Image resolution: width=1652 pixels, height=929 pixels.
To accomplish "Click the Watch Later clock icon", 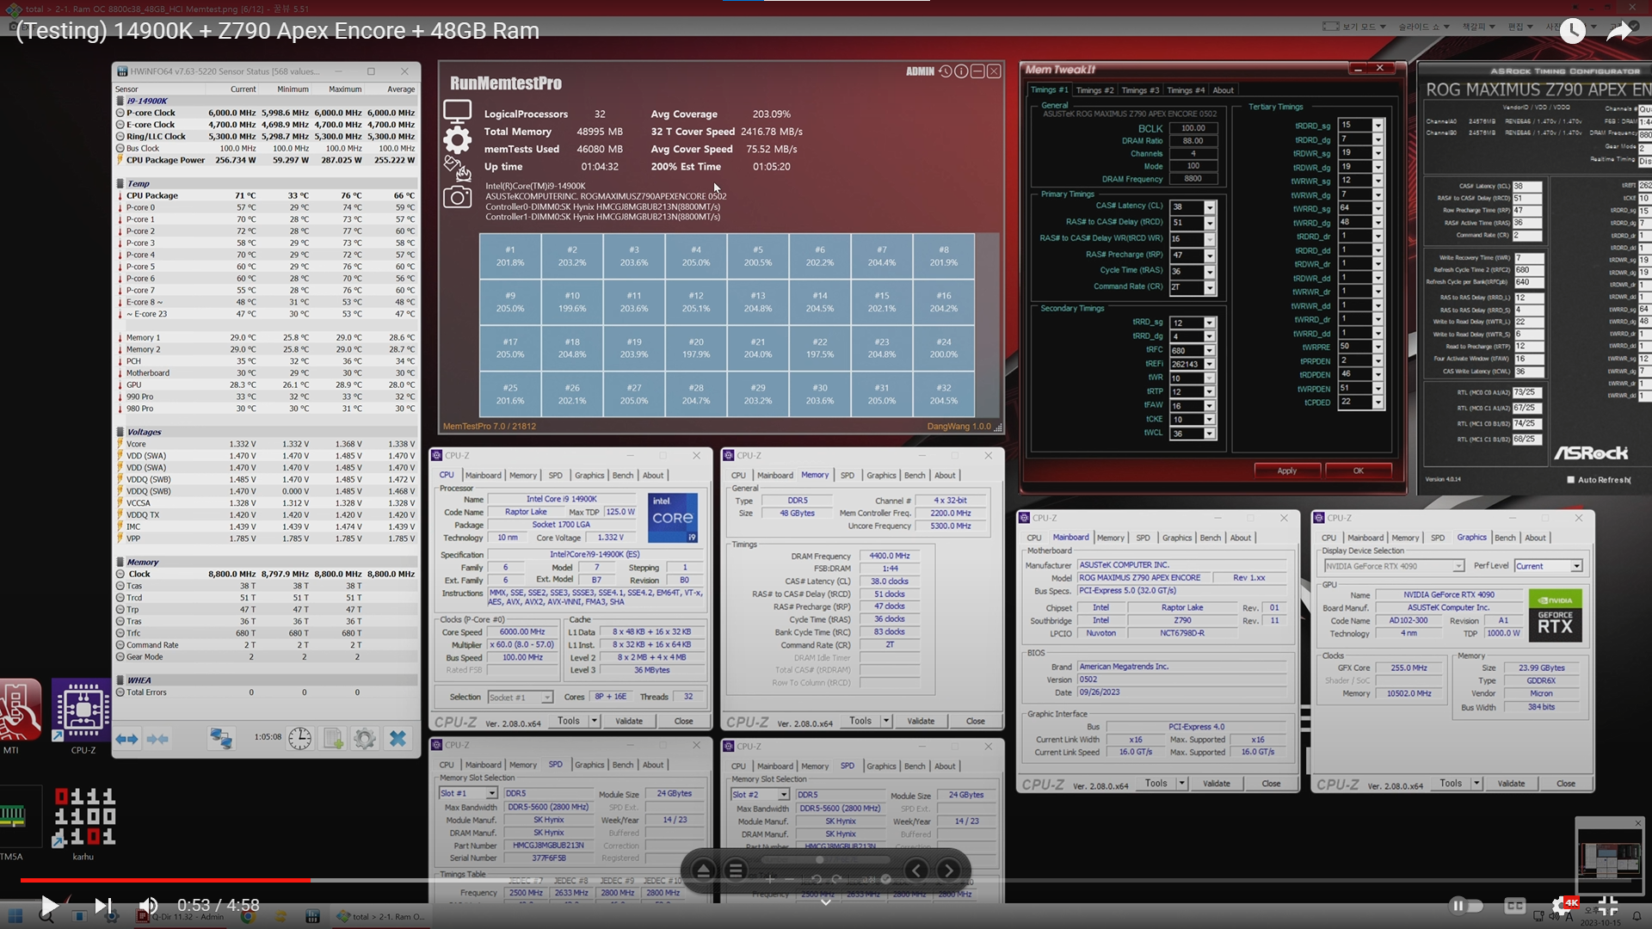I will [1572, 32].
